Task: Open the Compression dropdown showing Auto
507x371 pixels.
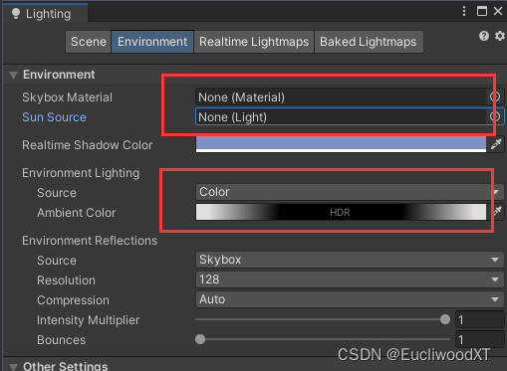Action: 350,299
